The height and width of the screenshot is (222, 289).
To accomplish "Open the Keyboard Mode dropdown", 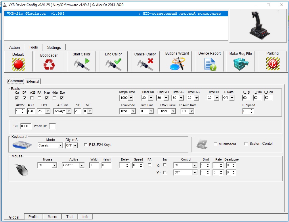I will coord(60,145).
